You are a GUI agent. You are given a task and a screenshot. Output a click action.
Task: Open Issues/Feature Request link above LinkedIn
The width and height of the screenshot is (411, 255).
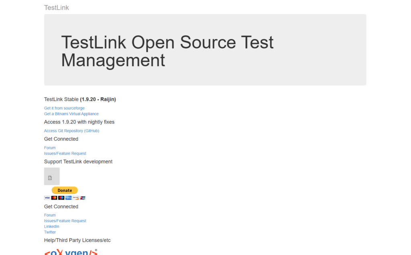[x=65, y=221]
